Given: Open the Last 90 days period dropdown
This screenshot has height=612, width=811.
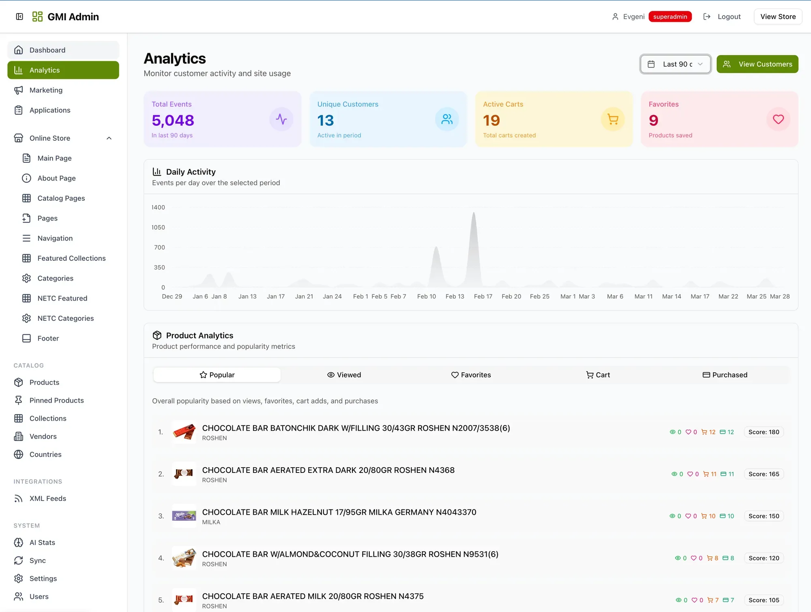Looking at the screenshot, I should [x=676, y=64].
